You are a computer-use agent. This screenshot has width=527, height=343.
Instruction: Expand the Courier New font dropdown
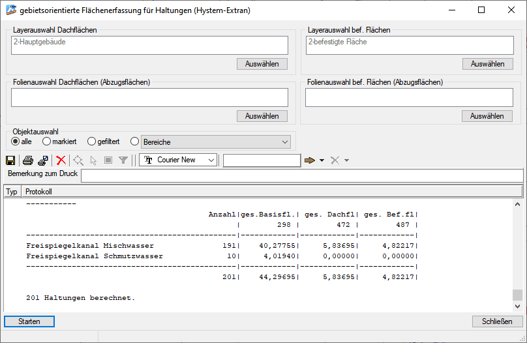[211, 160]
